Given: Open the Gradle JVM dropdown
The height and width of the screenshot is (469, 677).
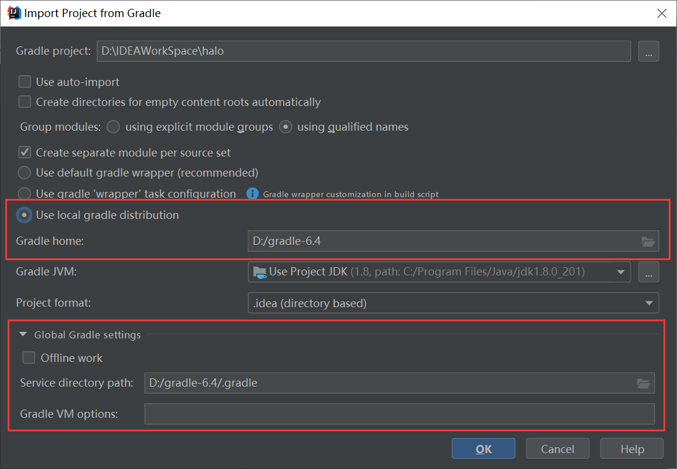Looking at the screenshot, I should pyautogui.click(x=620, y=272).
